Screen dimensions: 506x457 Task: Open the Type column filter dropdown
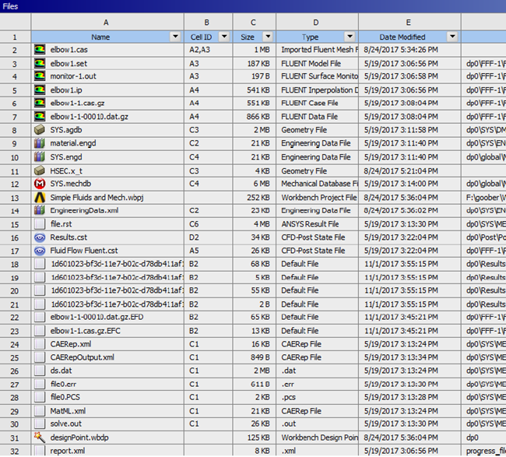tap(350, 37)
